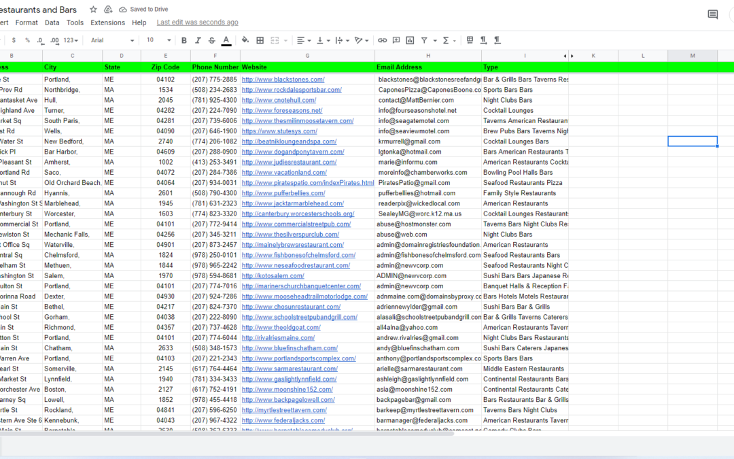Image resolution: width=734 pixels, height=459 pixels.
Task: Open the font size dropdown
Action: coord(158,40)
